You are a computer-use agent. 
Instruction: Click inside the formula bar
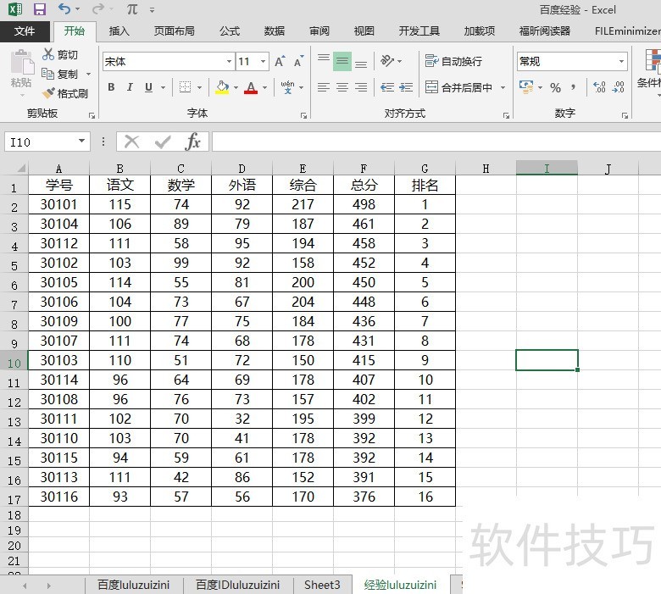[436, 142]
